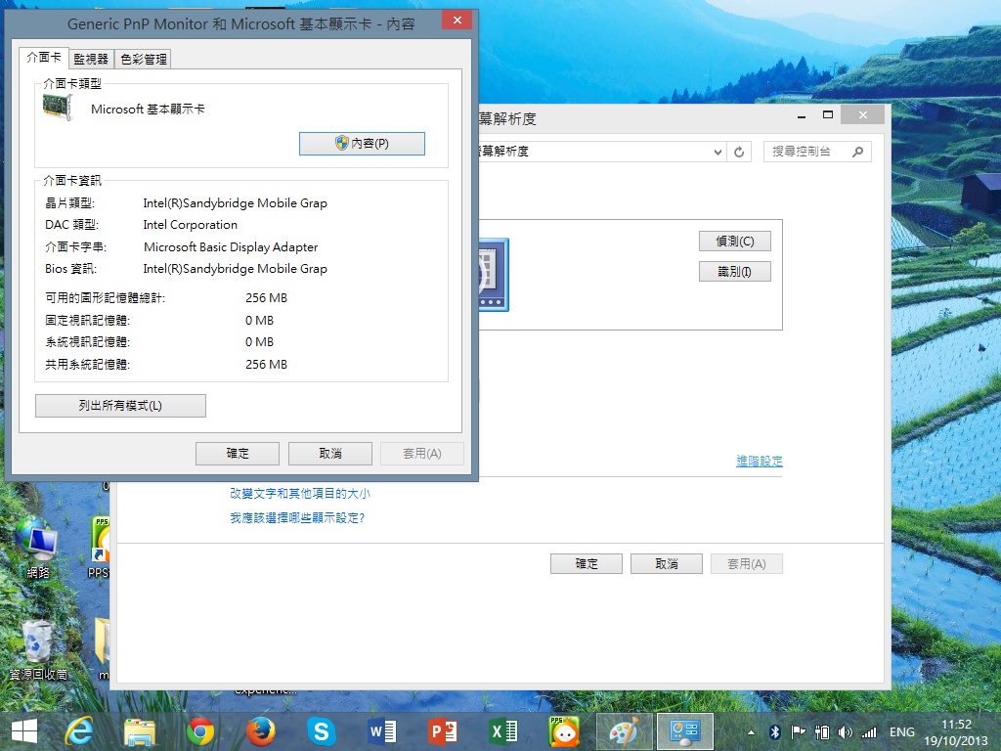This screenshot has height=751, width=1001.
Task: Select the Control Panel taskbar item
Action: click(x=685, y=731)
